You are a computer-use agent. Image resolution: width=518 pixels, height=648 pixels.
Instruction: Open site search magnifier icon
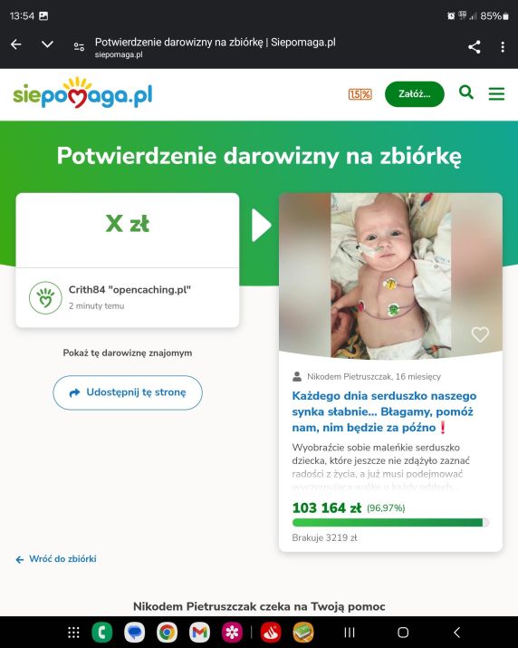pyautogui.click(x=466, y=92)
